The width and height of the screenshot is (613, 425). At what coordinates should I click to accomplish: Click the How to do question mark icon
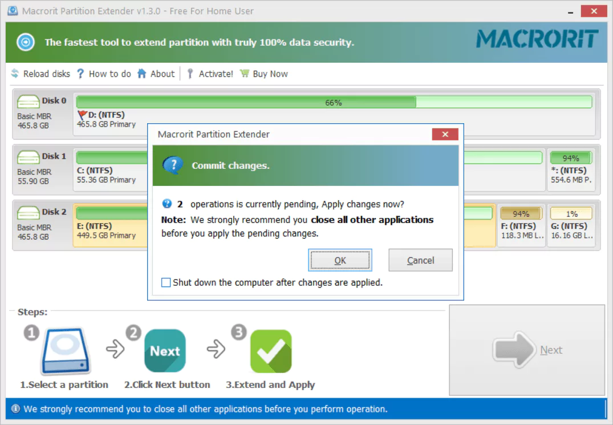[x=80, y=73]
